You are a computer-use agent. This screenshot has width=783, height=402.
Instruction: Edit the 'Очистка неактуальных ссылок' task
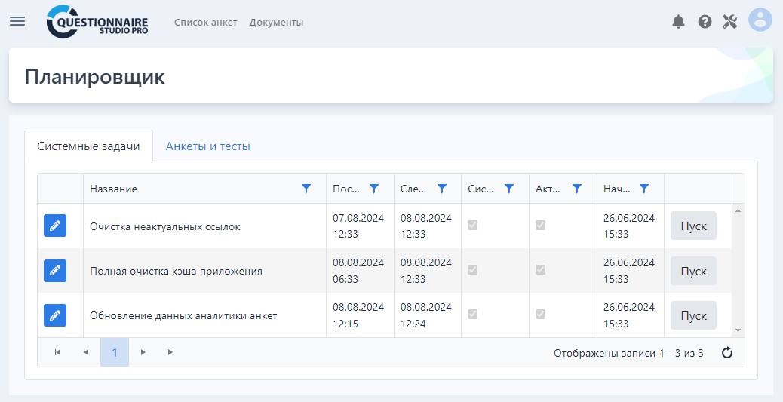55,226
